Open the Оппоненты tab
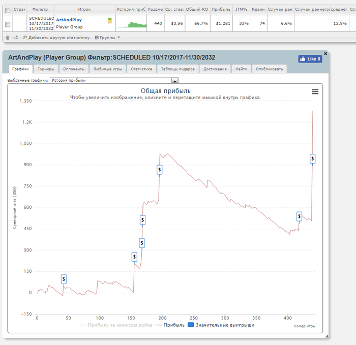Screen dimensions: 356x345 coord(74,69)
